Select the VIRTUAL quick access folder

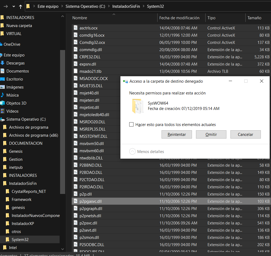(x=14, y=34)
